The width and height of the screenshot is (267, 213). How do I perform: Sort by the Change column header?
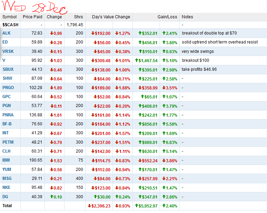(x=54, y=17)
